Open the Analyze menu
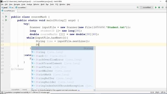Screen dimensions: 167x94 (x=29, y=4)
